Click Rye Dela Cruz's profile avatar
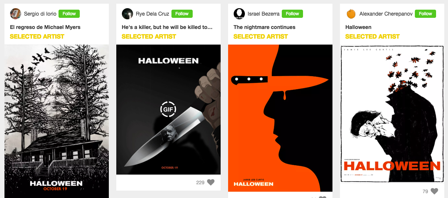 click(127, 14)
